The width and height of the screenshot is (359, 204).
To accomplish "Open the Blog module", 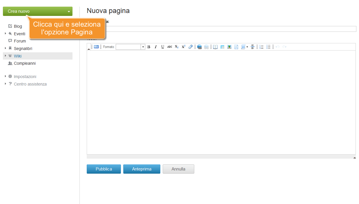I will 18,26.
